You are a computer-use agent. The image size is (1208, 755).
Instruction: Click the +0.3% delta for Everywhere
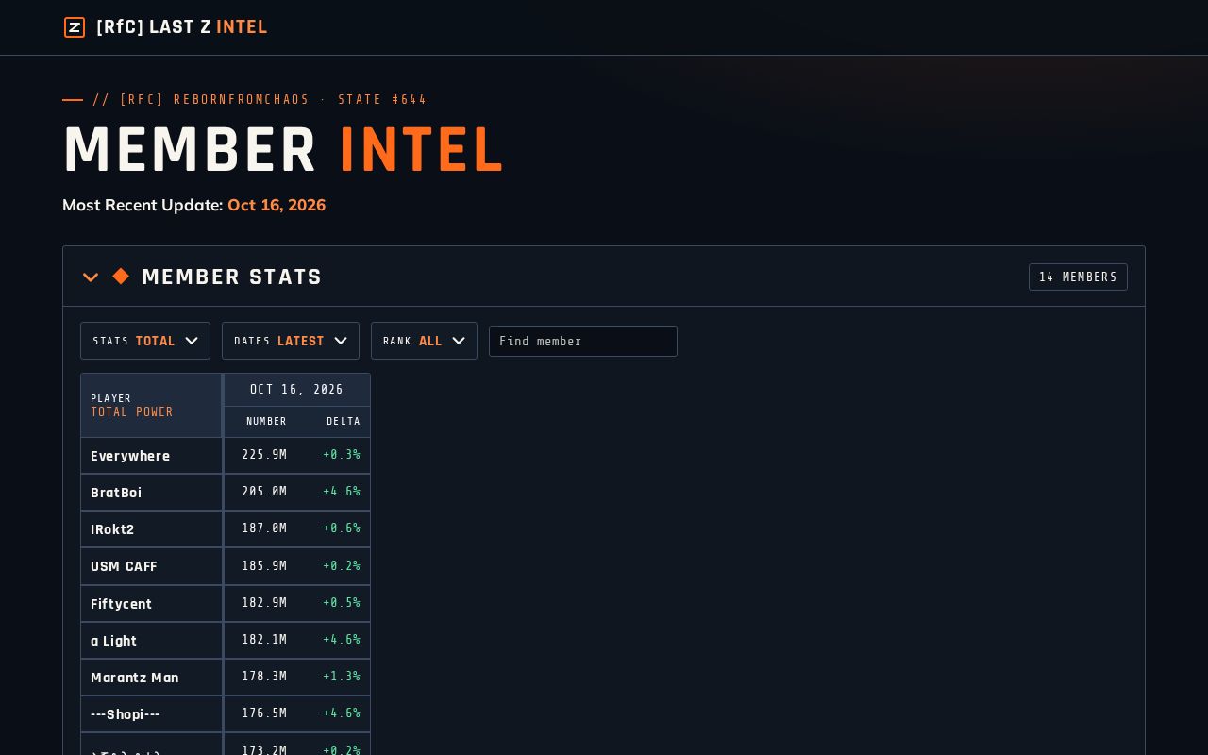[x=342, y=455]
